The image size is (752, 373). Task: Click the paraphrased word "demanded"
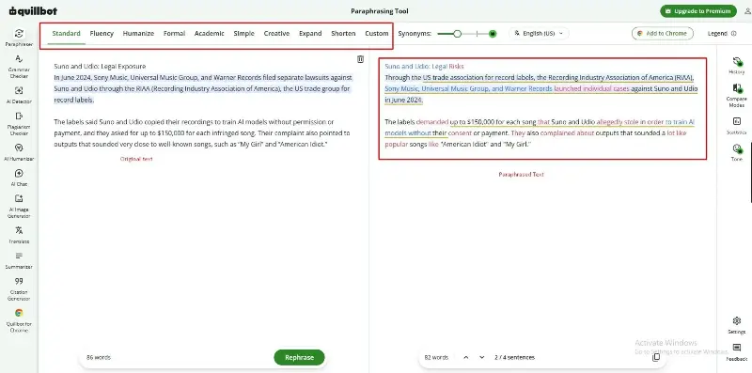click(432, 122)
